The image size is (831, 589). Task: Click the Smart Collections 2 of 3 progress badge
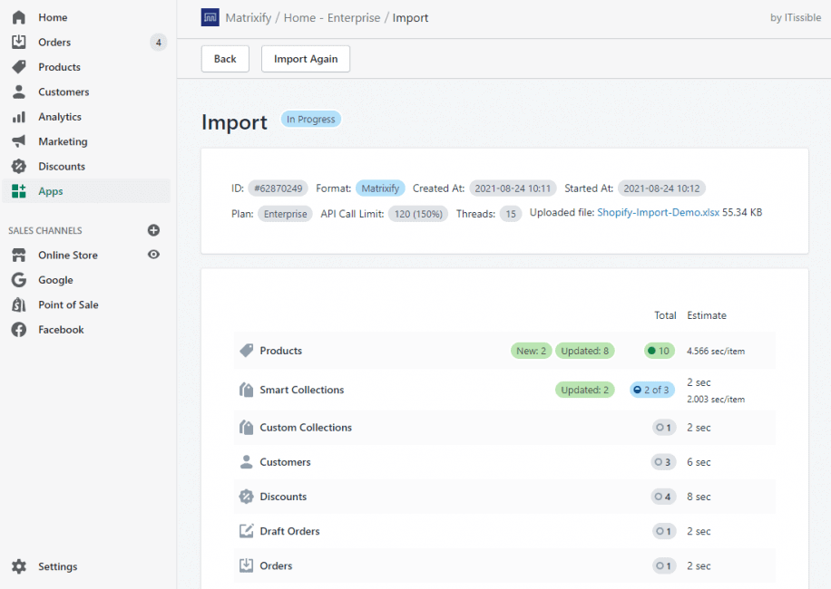(x=653, y=390)
